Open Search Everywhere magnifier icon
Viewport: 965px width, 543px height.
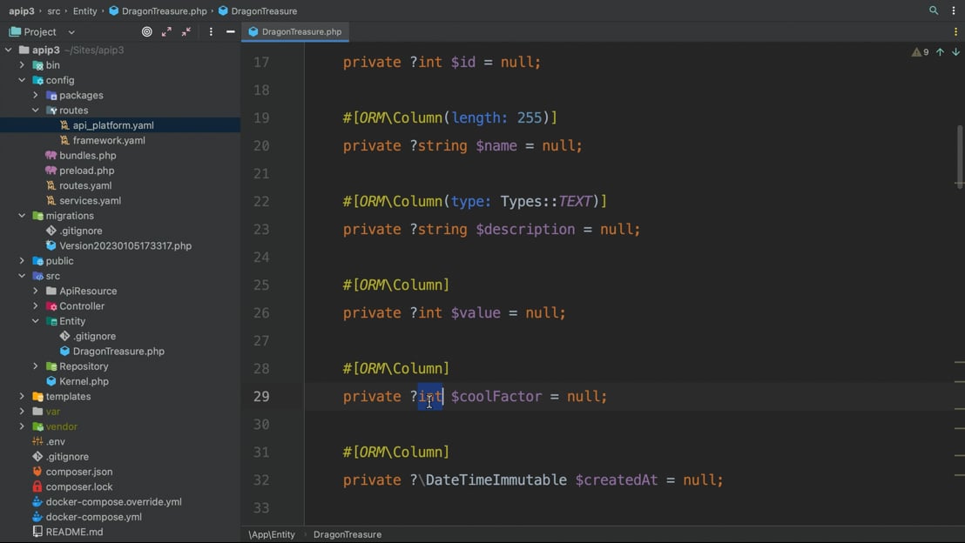click(x=934, y=10)
